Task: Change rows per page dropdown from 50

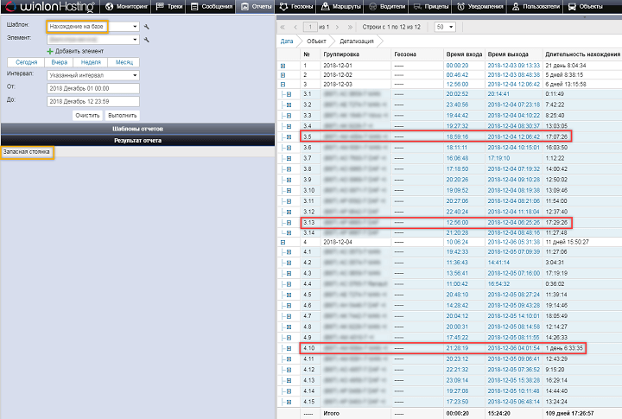Action: [445, 27]
